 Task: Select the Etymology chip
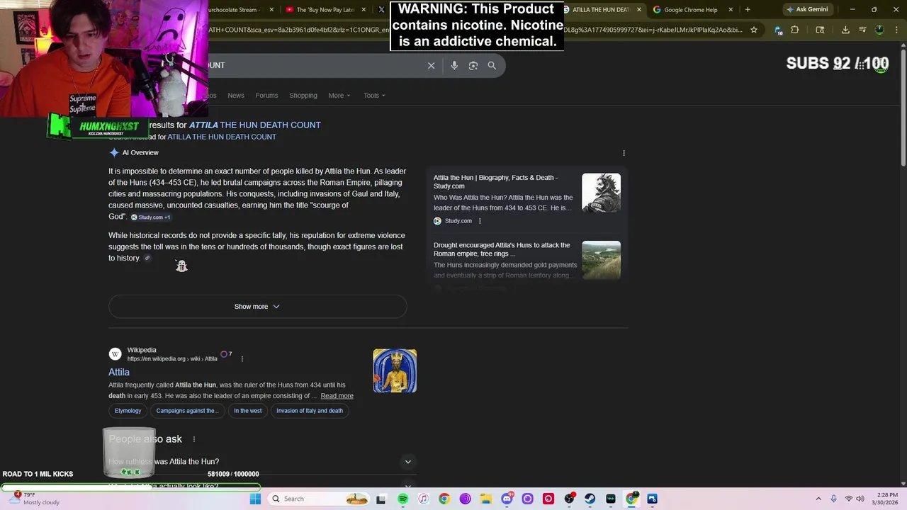[x=128, y=411]
